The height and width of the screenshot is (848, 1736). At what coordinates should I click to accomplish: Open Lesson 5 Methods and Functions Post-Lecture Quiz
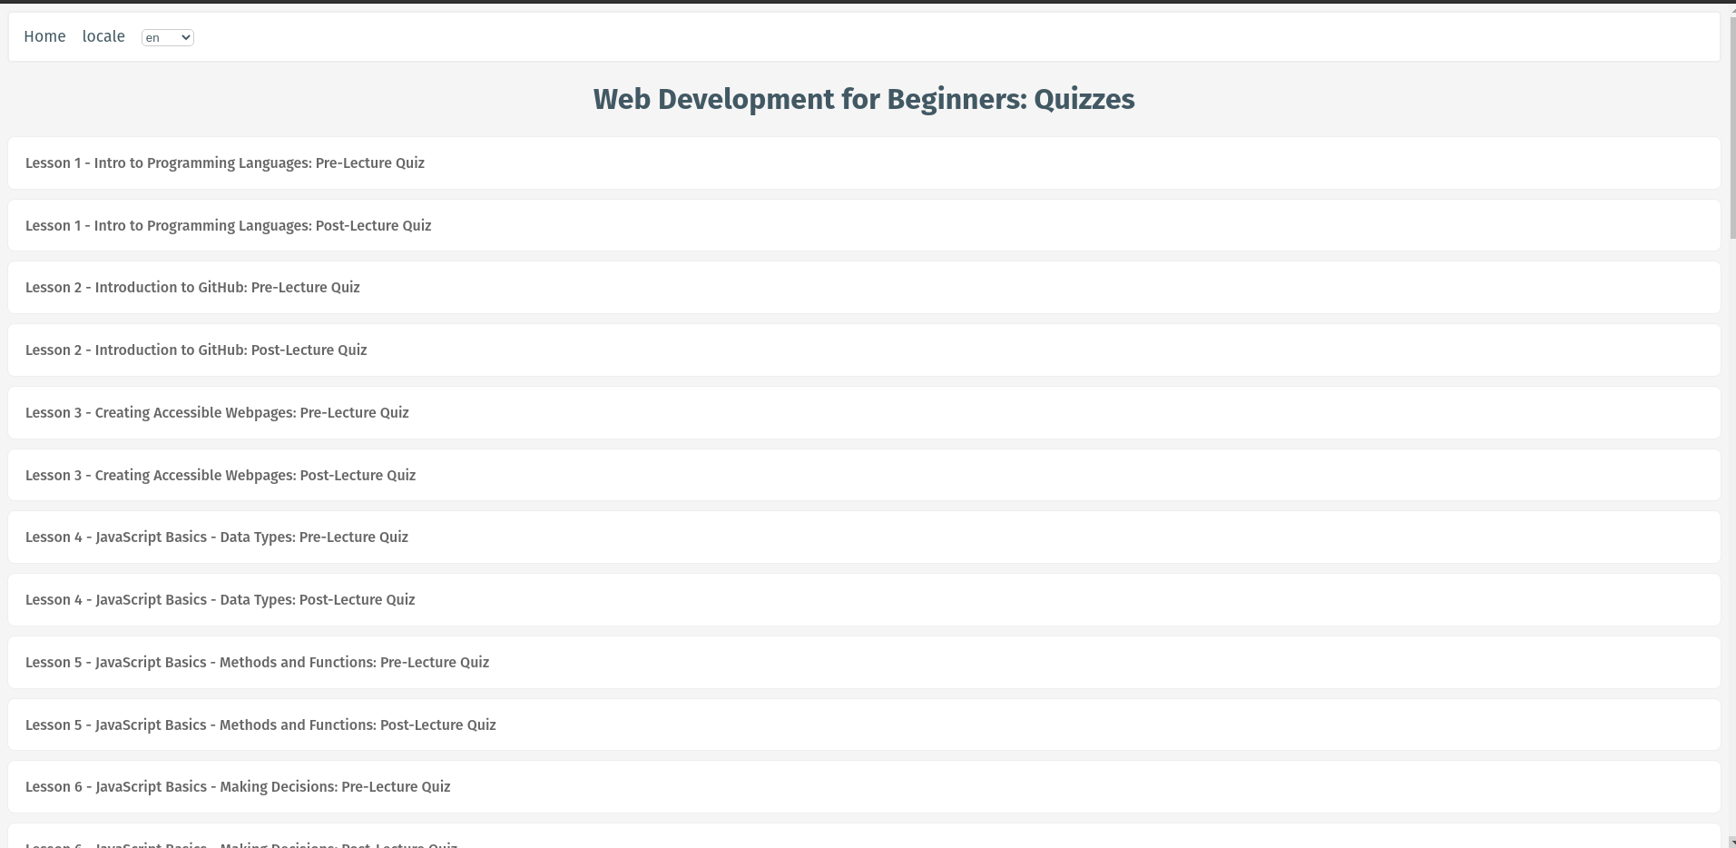click(260, 725)
